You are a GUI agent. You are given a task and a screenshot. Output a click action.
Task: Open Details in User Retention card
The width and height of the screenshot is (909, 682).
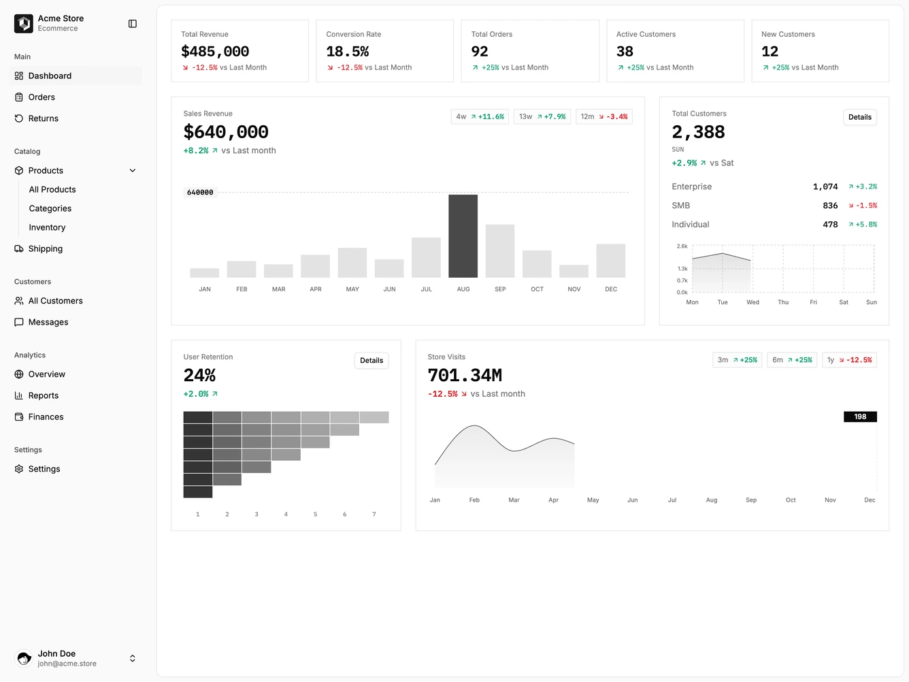tap(371, 361)
